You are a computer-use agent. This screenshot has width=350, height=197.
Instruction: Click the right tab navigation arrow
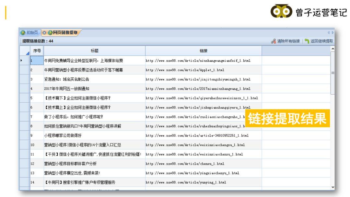point(332,33)
